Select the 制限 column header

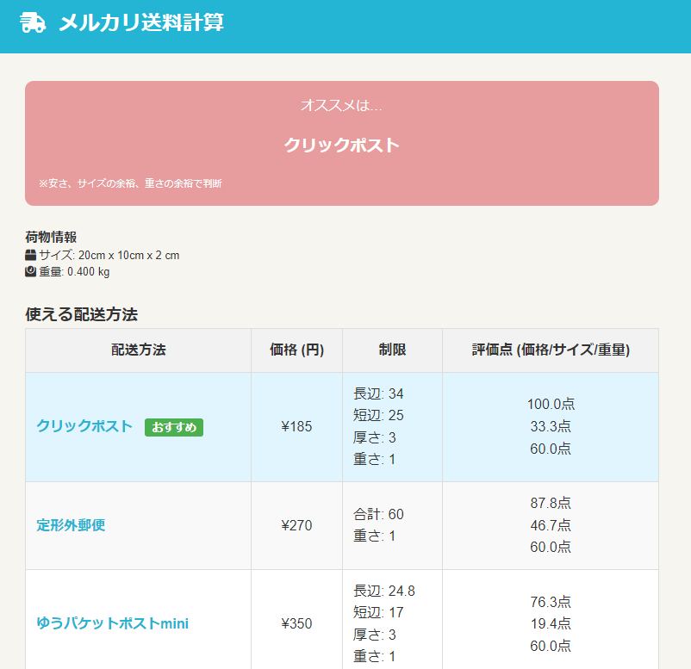(x=392, y=350)
